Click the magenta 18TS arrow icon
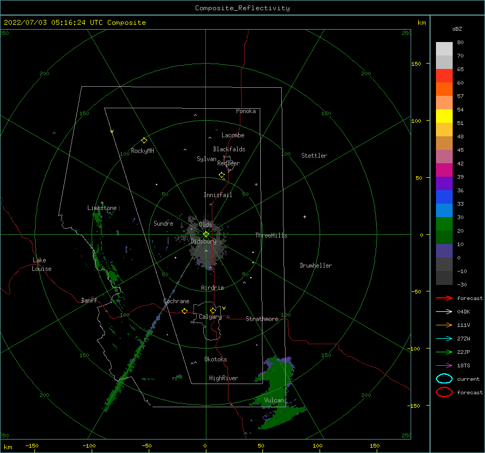This screenshot has width=485, height=453. click(x=444, y=366)
